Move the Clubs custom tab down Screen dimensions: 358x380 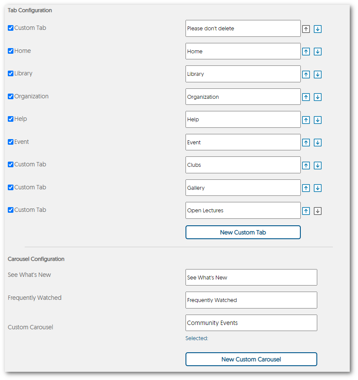click(x=318, y=165)
